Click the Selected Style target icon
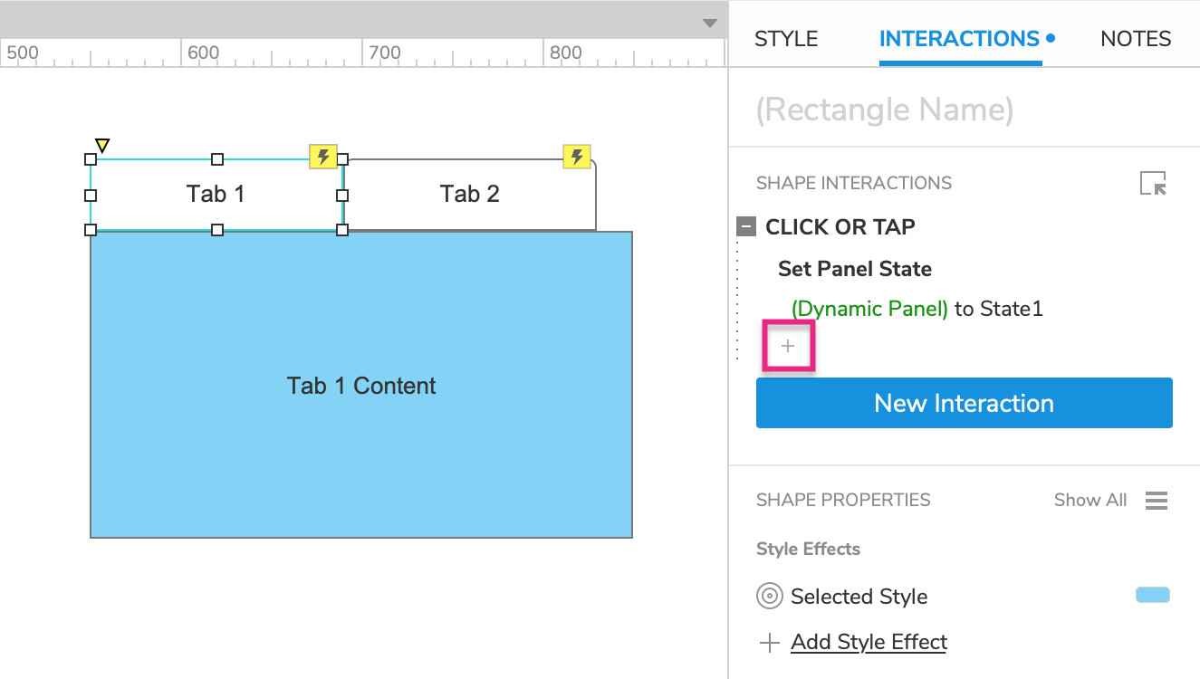The image size is (1200, 679). tap(769, 597)
